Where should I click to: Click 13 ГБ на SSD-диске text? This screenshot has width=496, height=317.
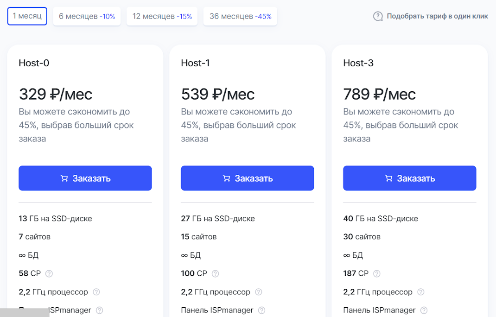tap(55, 219)
